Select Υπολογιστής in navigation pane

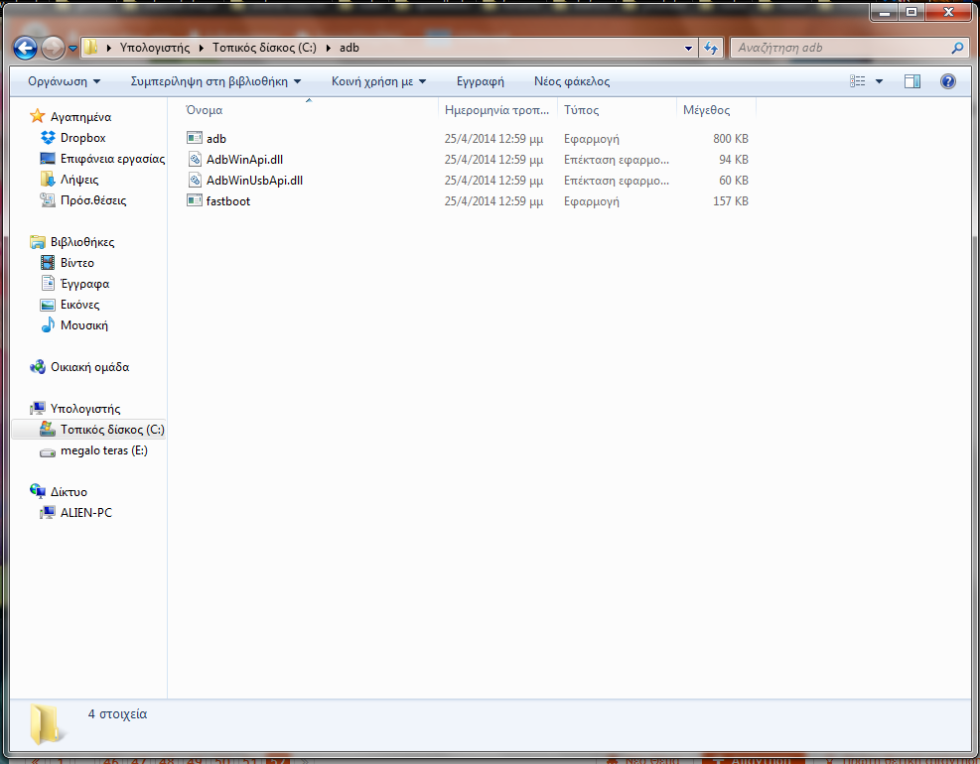click(x=85, y=409)
